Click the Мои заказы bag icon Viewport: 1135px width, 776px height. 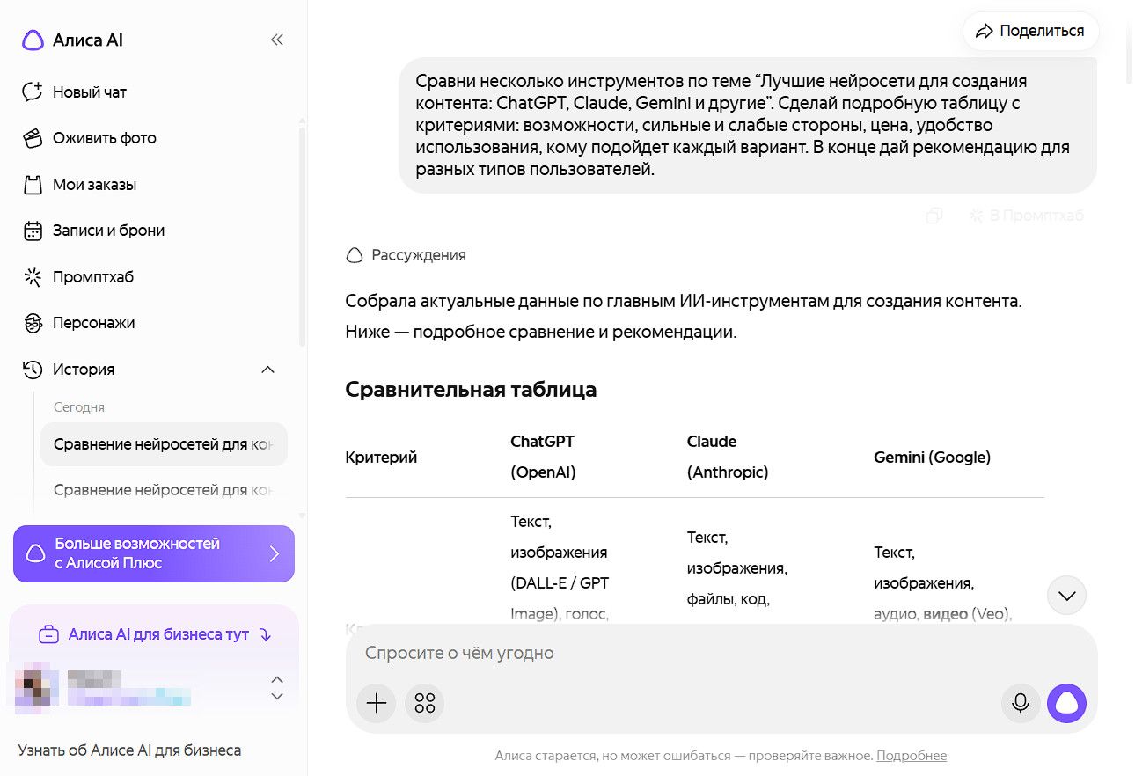click(x=33, y=185)
